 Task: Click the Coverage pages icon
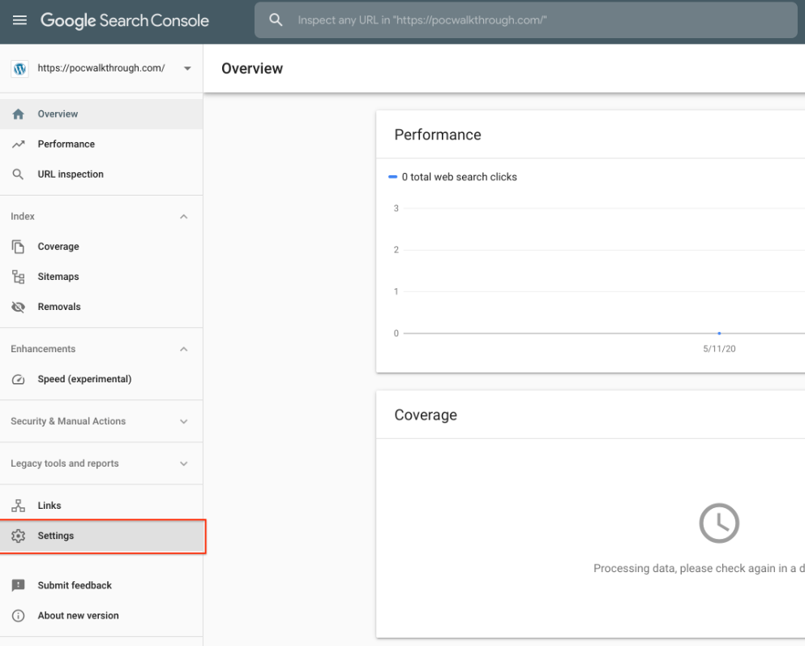19,247
